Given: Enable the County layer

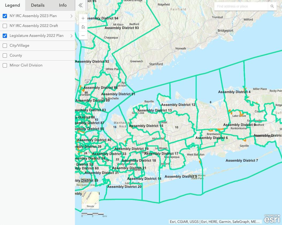Looking at the screenshot, I should 5,55.
